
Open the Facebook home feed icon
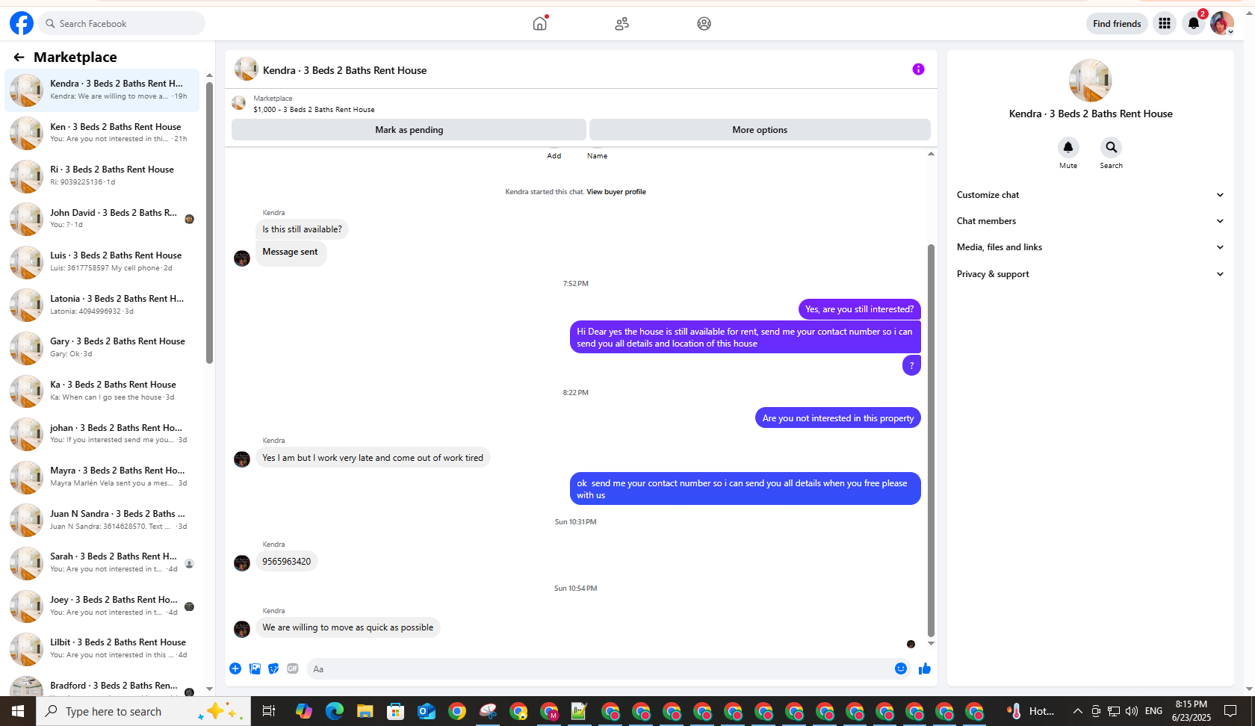pos(539,24)
